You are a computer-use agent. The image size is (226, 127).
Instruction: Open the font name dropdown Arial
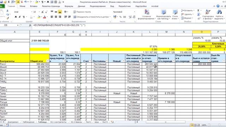tap(32, 12)
